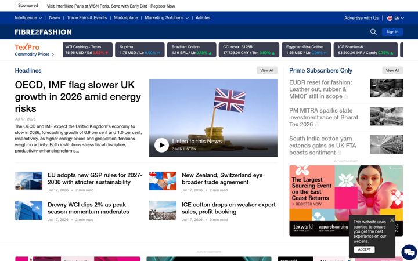Select the Supima price card
418x261 pixels.
[x=140, y=50]
